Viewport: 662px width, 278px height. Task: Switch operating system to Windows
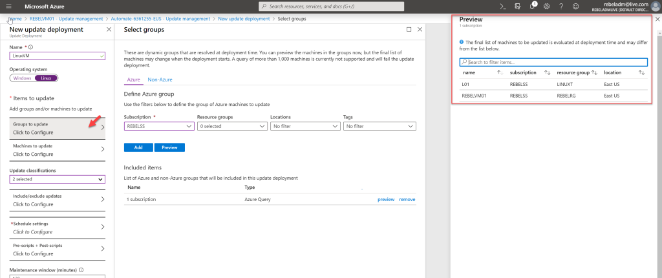click(x=22, y=78)
